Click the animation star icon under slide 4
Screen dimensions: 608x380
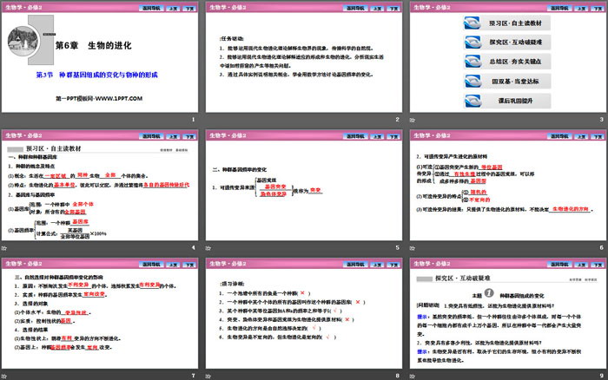point(3,248)
